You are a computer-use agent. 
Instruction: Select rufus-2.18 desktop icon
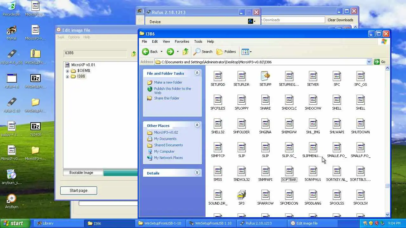(x=11, y=105)
